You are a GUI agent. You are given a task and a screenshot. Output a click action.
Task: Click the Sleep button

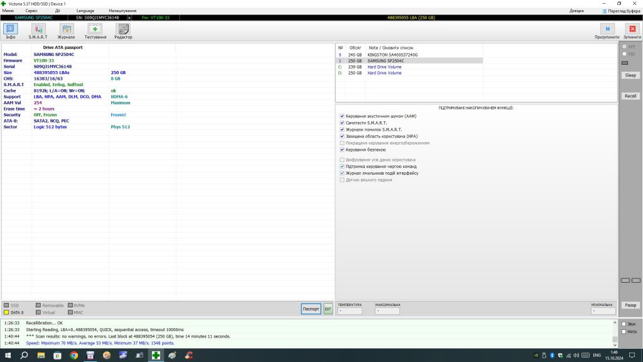click(630, 75)
